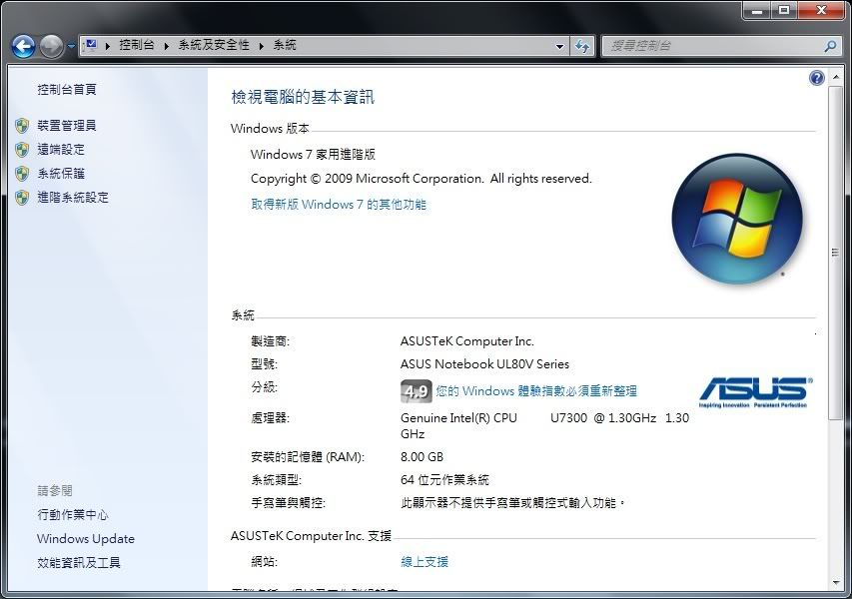Select 控制台 in the breadcrumb
The height and width of the screenshot is (599, 852).
click(137, 45)
